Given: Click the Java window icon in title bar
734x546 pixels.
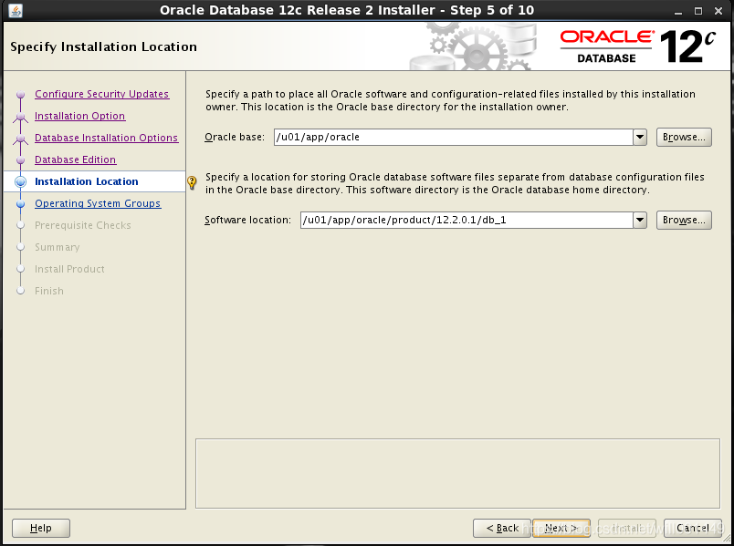Looking at the screenshot, I should 15,10.
